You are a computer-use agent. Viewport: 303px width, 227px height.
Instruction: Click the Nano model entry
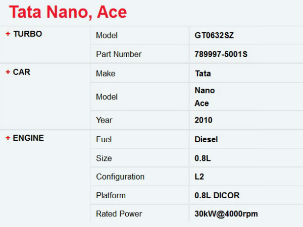click(205, 91)
